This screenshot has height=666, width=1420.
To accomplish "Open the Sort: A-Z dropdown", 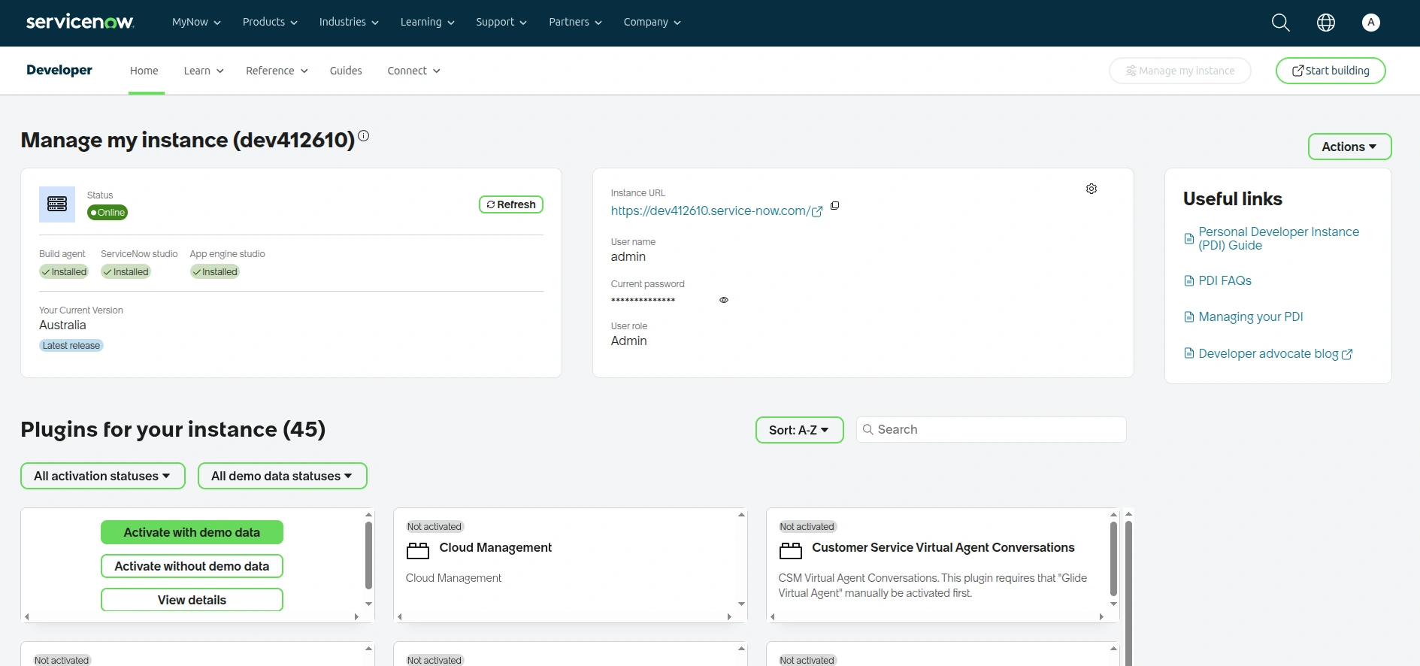I will click(x=799, y=430).
